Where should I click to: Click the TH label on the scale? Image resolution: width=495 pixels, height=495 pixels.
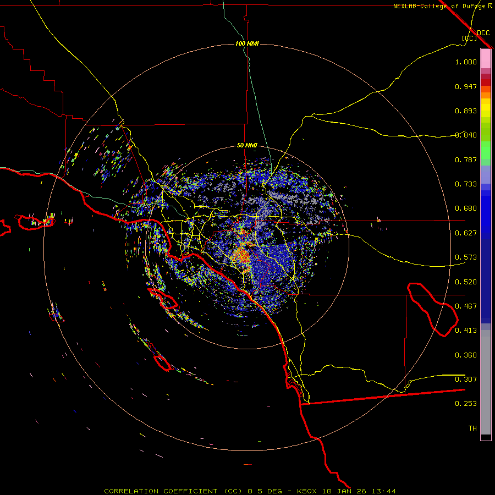[x=472, y=428]
